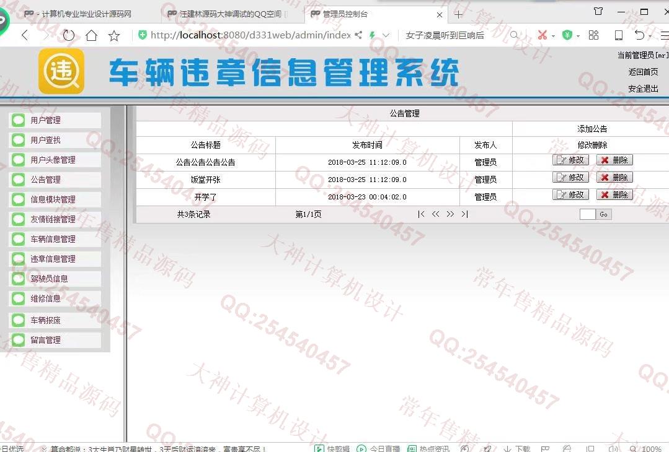Open 今日直播 in the browser status bar
This screenshot has height=452, width=669.
coord(378,448)
